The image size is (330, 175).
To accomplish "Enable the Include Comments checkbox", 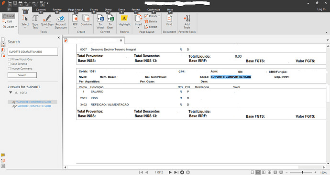I will (x=9, y=69).
